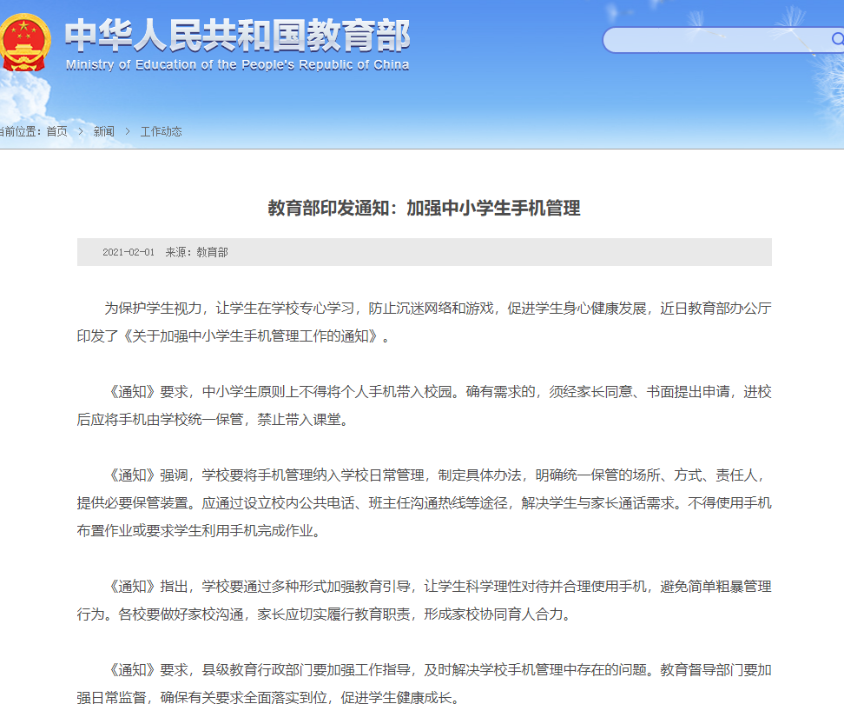This screenshot has width=844, height=724.
Task: Click the arrow between 首页 and 新闻
Action: point(81,131)
